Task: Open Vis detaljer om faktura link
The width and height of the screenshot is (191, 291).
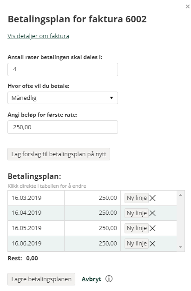Action: (x=39, y=36)
